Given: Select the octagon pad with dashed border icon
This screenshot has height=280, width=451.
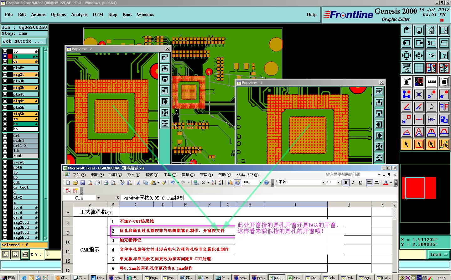Looking at the screenshot, I should point(444,82).
